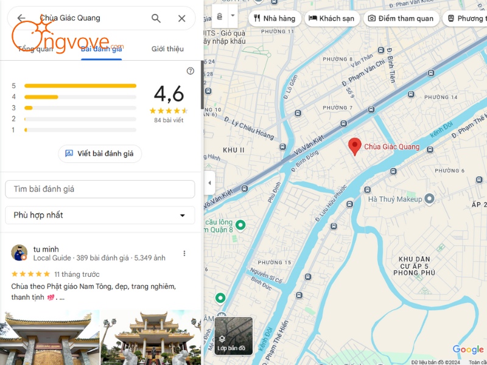Click Viết bài đánh giá button
Viewport: 487px width, 365px height.
(x=100, y=154)
